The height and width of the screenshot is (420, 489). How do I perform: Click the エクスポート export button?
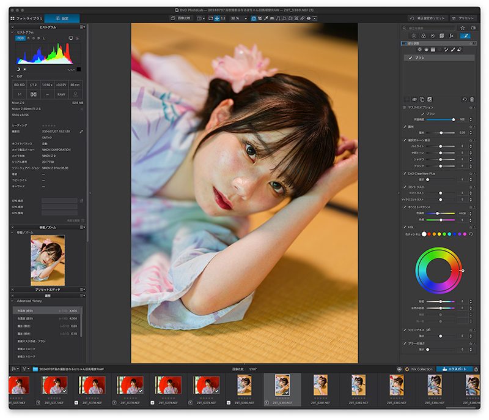click(x=454, y=369)
